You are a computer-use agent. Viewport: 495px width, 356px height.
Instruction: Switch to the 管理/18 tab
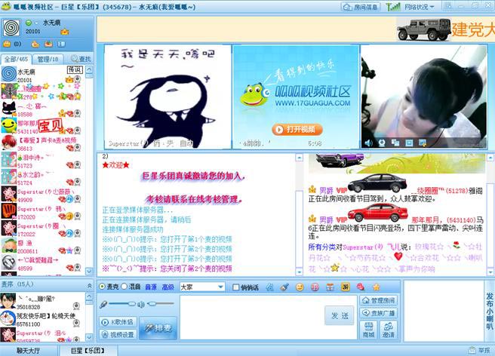[x=48, y=59]
